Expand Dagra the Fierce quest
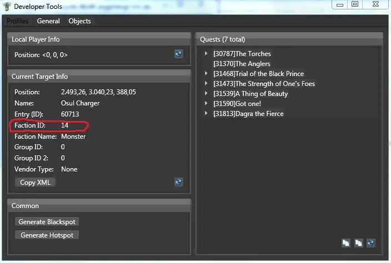The width and height of the screenshot is (391, 263). point(206,113)
